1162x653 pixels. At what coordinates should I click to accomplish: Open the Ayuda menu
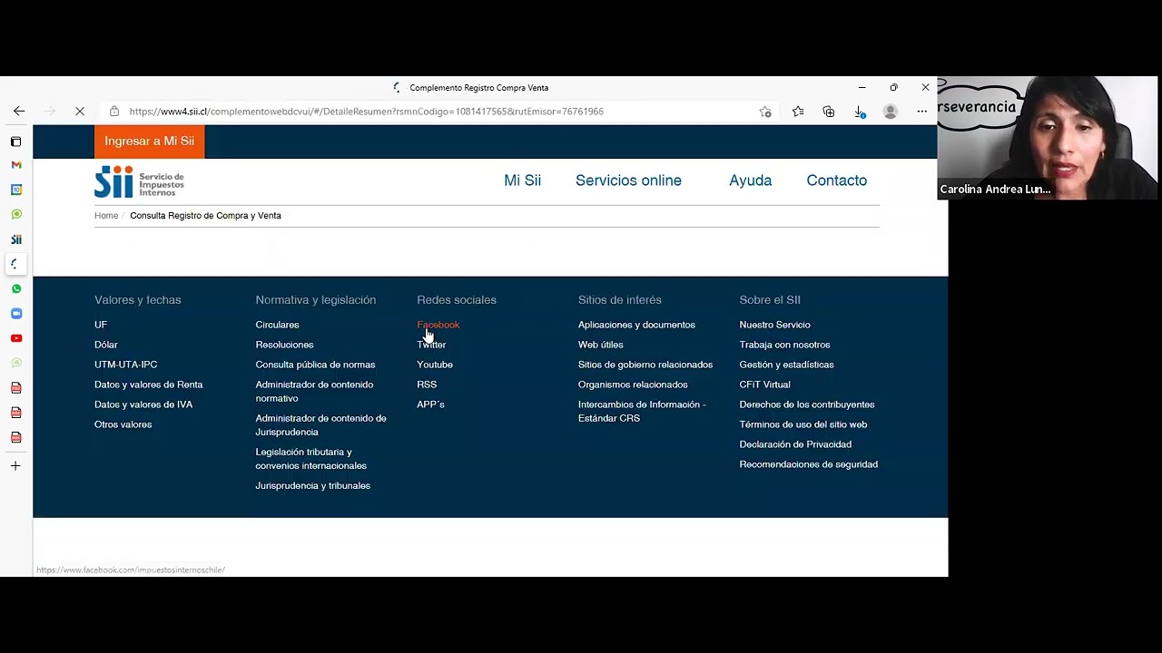[750, 180]
